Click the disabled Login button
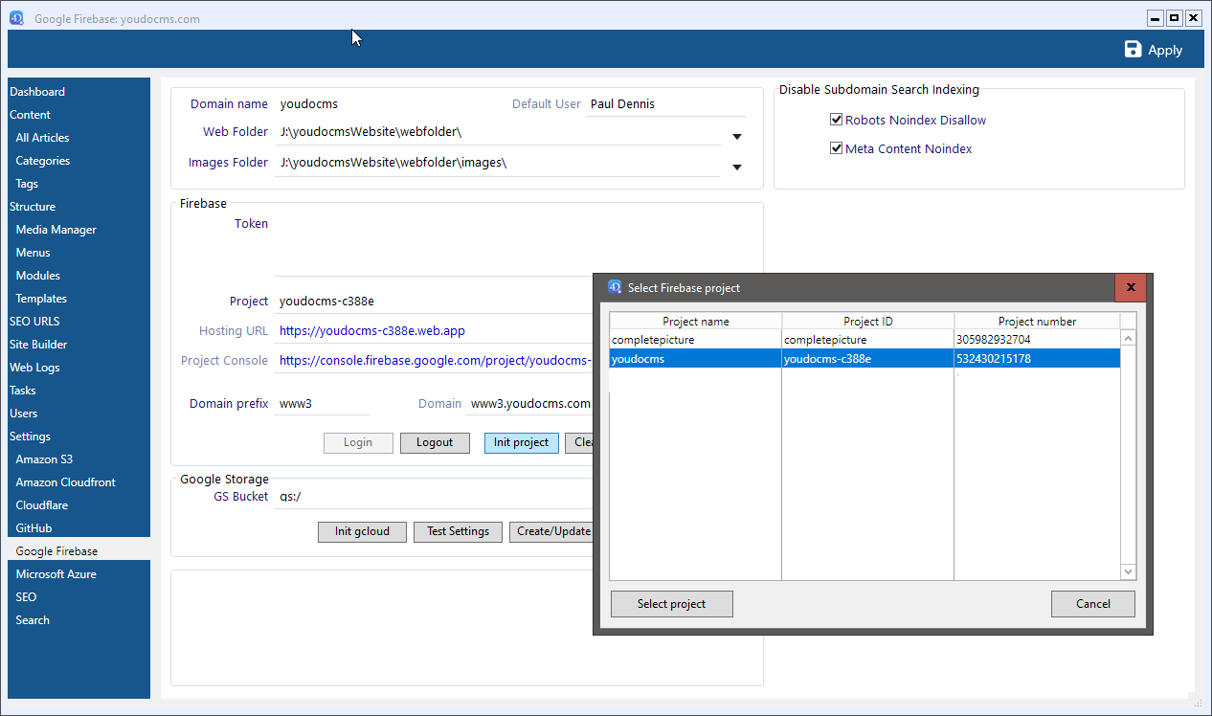 [x=358, y=443]
